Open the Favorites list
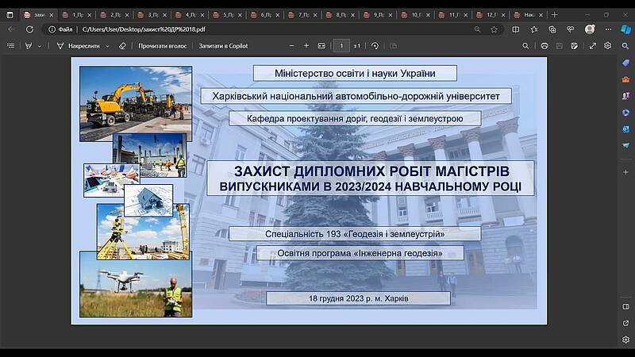Viewport: 635px width, 357px height. coord(534,29)
